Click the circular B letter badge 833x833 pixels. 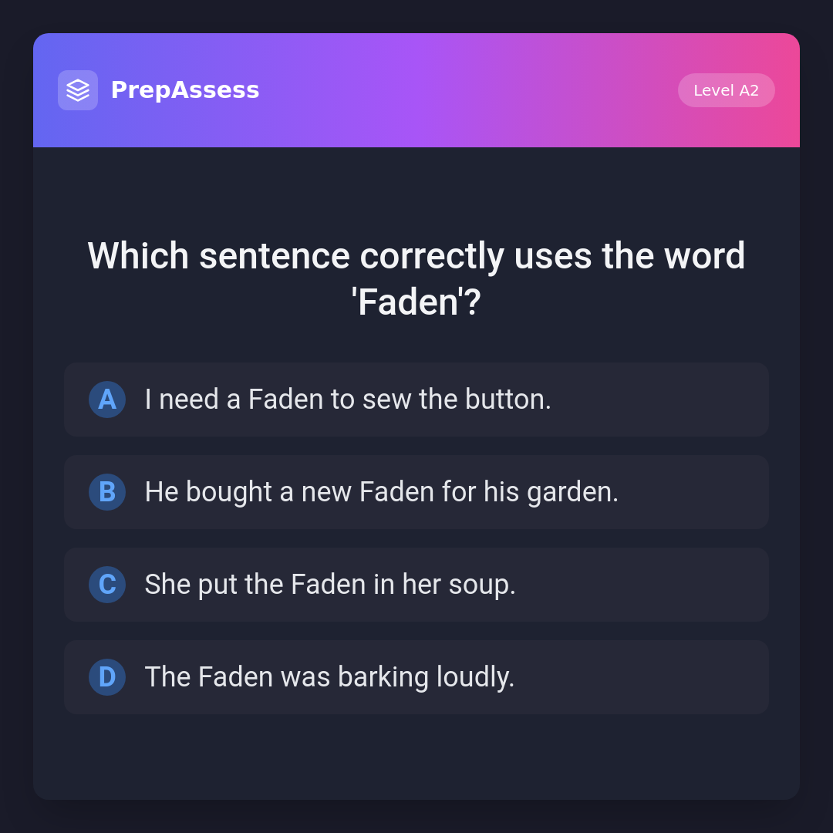pyautogui.click(x=107, y=492)
